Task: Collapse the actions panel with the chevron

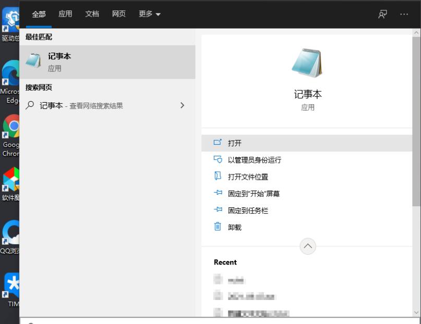Action: [307, 246]
